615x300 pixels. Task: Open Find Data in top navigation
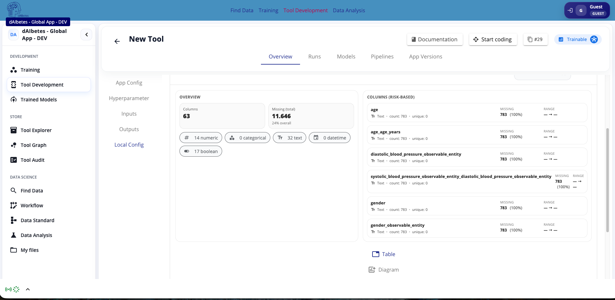click(242, 10)
